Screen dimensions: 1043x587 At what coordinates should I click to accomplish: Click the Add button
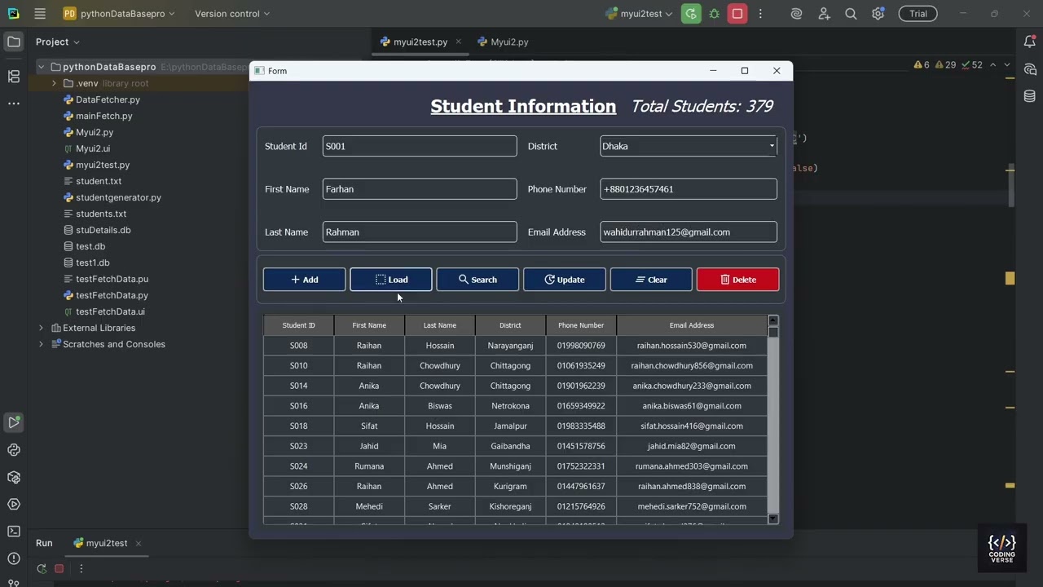click(304, 280)
